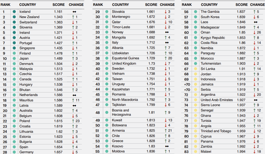Image resolution: width=265 pixels, height=154 pixels.
Task: Click Serbia's tied rank =70
Action: pyautogui.click(x=187, y=90)
